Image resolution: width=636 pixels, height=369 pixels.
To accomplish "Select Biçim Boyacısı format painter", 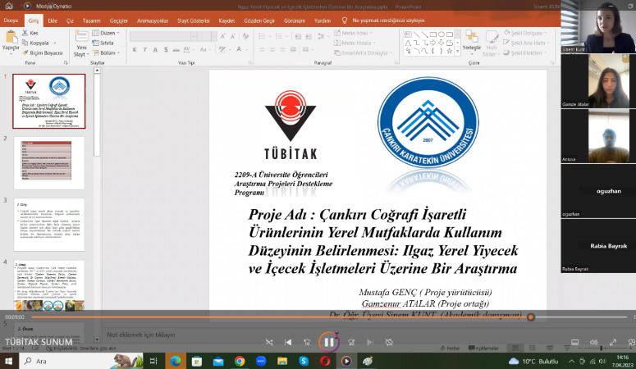I will click(42, 52).
